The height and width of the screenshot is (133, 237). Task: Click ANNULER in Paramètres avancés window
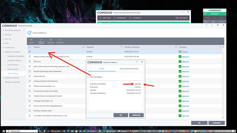click(x=216, y=123)
